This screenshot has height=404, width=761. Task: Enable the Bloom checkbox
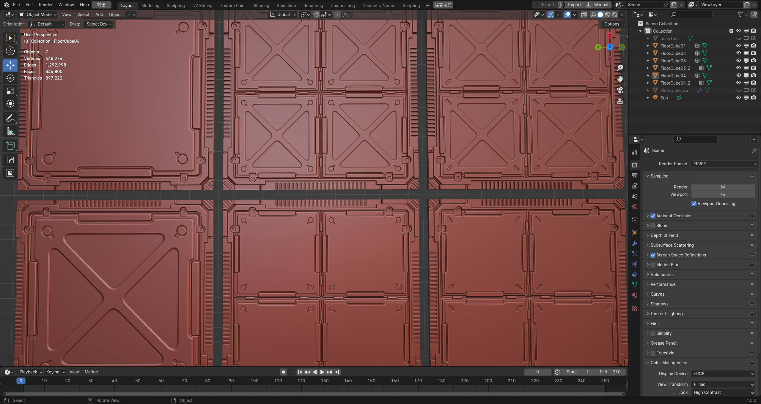click(653, 226)
